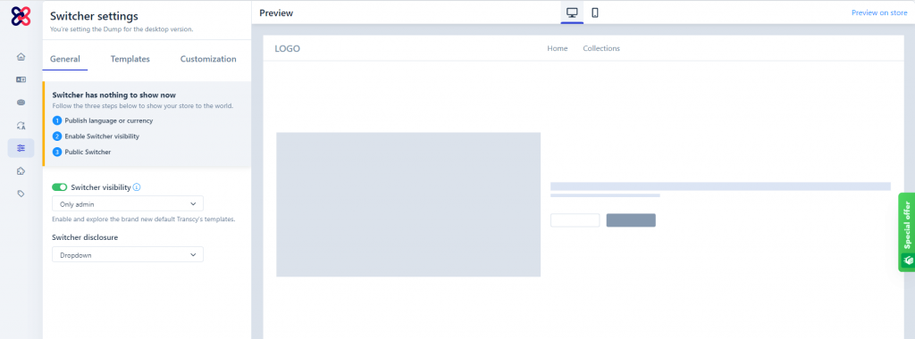Click the Switcher disclosure label
Image resolution: width=915 pixels, height=339 pixels.
(x=85, y=237)
